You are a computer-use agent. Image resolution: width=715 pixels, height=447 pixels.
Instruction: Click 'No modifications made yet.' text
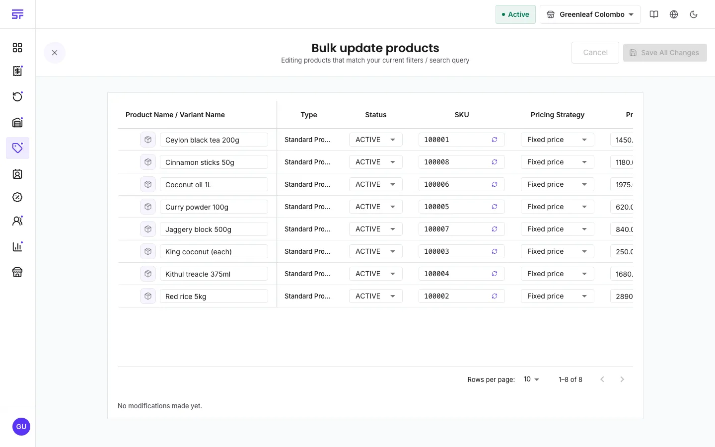point(160,406)
